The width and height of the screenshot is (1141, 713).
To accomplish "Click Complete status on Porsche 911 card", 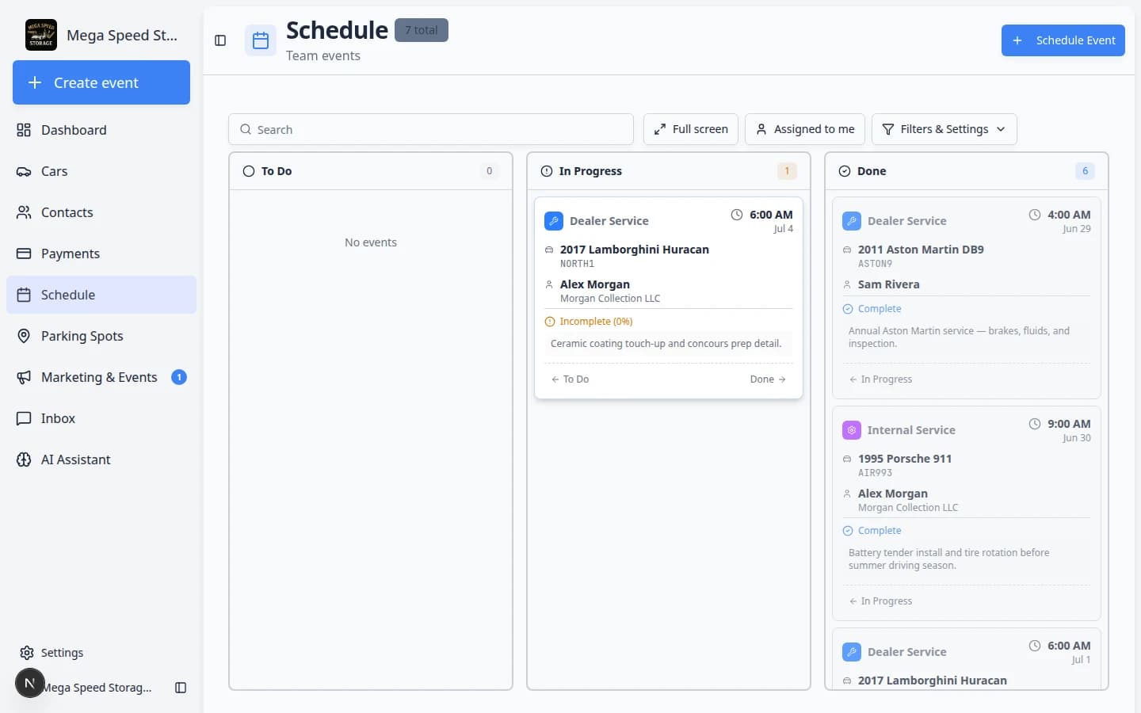I will [872, 531].
